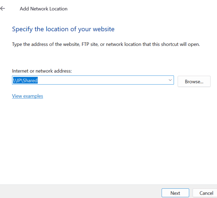Go back using the arrow icon
Image resolution: width=217 pixels, height=198 pixels.
3,9
